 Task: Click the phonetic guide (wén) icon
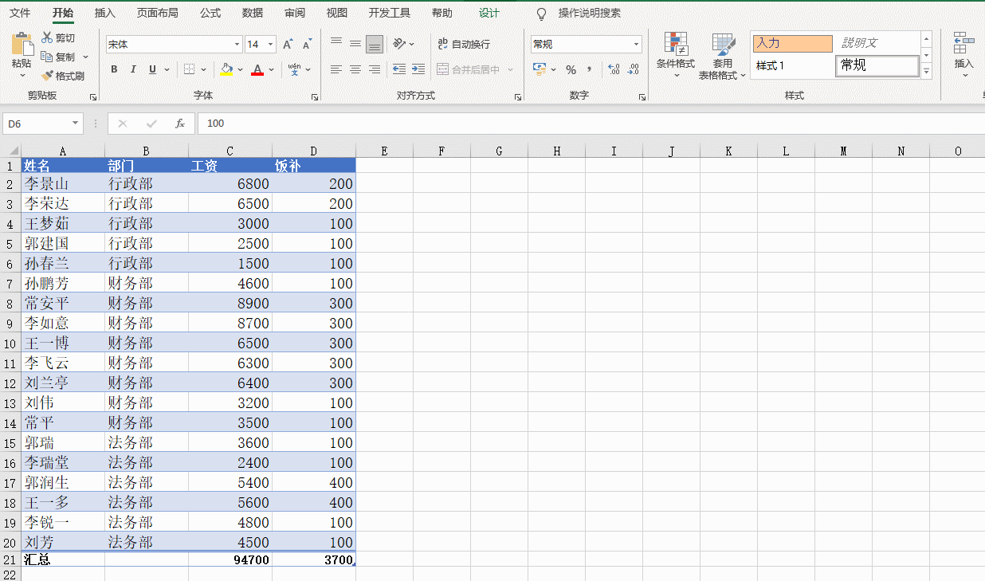click(x=294, y=69)
